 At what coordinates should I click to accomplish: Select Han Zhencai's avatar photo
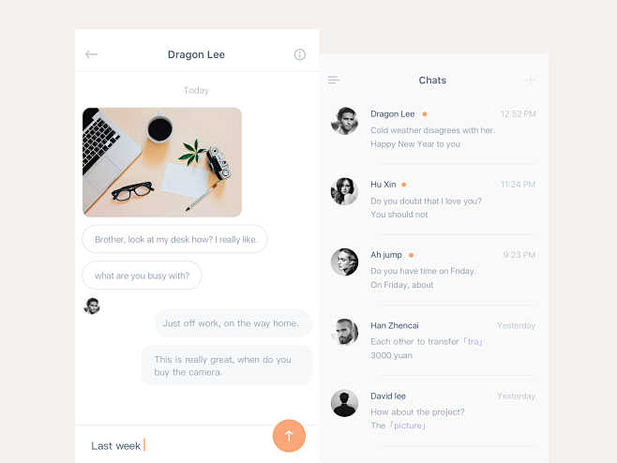click(x=344, y=333)
